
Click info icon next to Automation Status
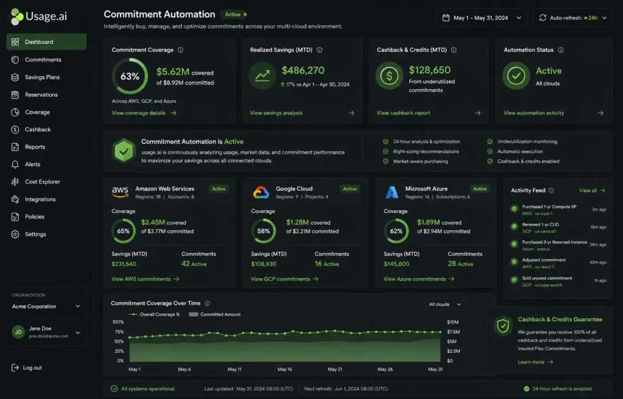[x=560, y=50]
